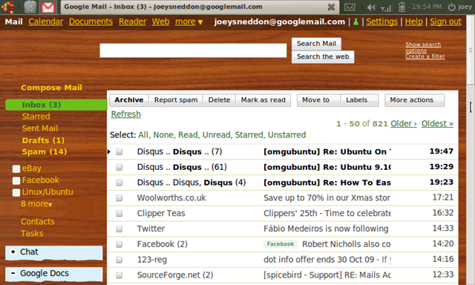Open the Help link
Viewport: 475px width, 285px height.
[414, 22]
